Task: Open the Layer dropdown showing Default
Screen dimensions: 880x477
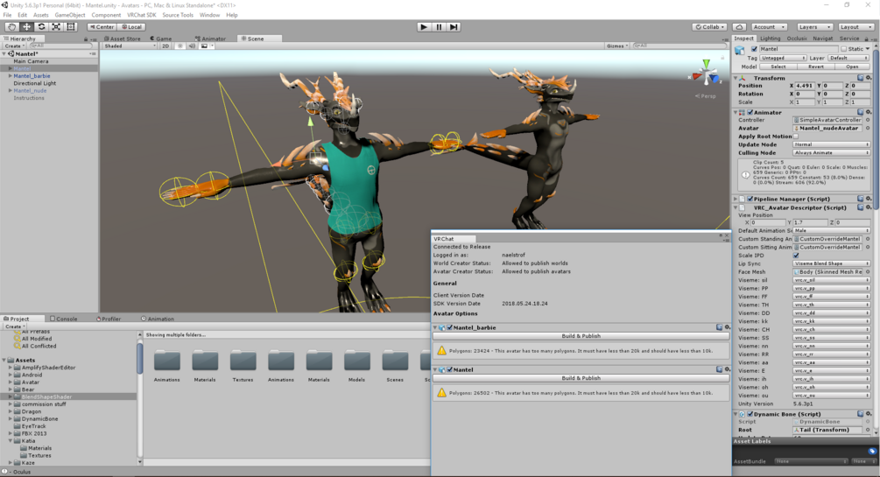Action: (x=848, y=58)
